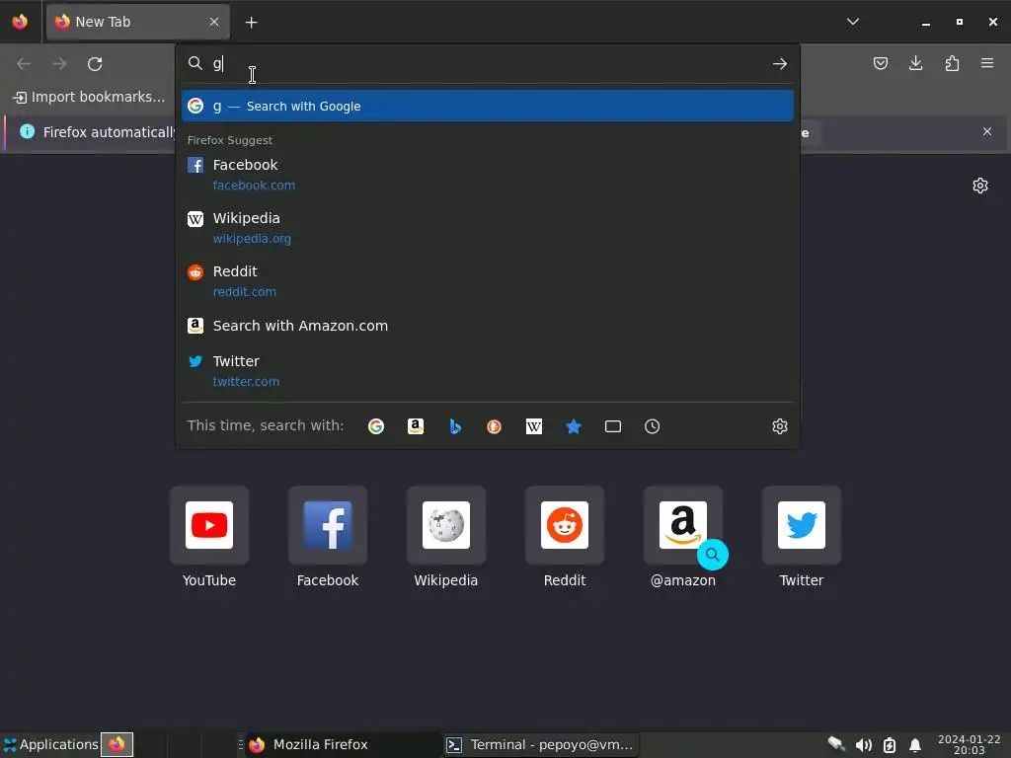Open the notifications bell tray icon
Screen dimensions: 1011x758
click(x=915, y=745)
